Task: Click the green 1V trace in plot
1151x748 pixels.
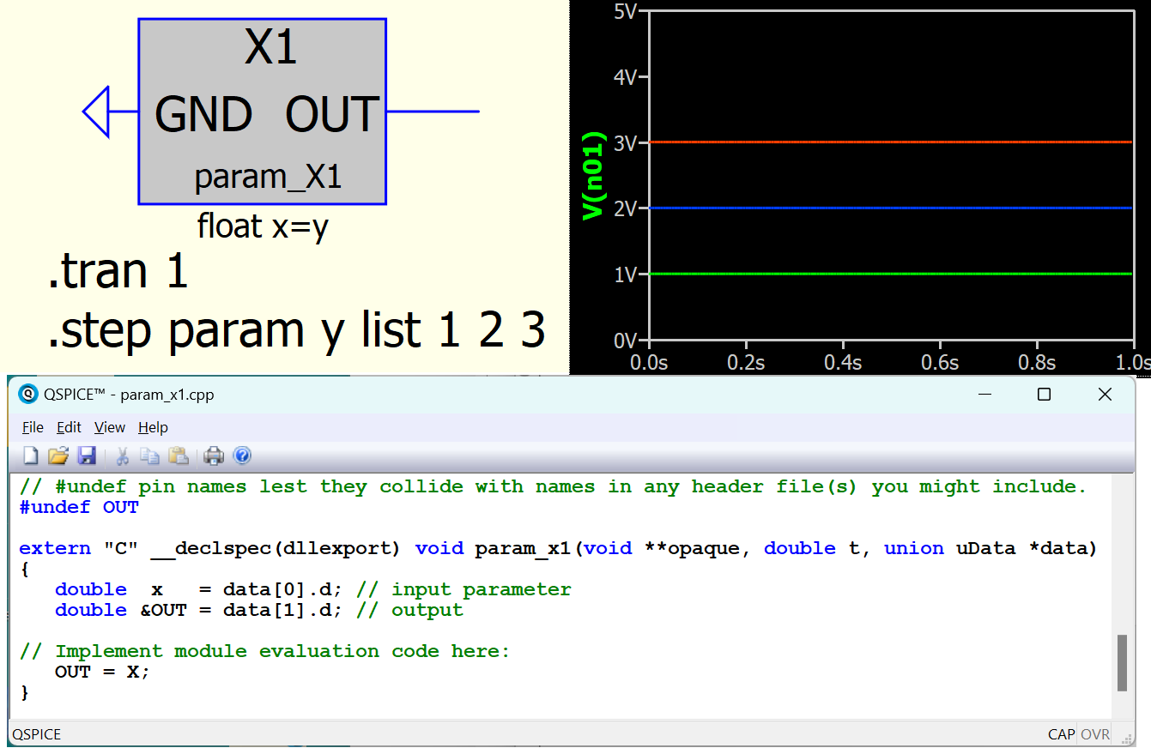Action: pos(890,274)
